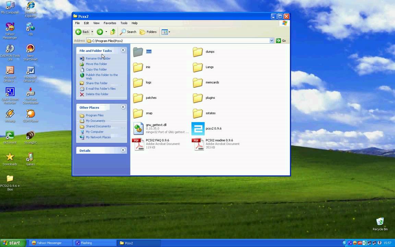The image size is (395, 247).
Task: Expand the Address bar dropdown
Action: point(272,40)
